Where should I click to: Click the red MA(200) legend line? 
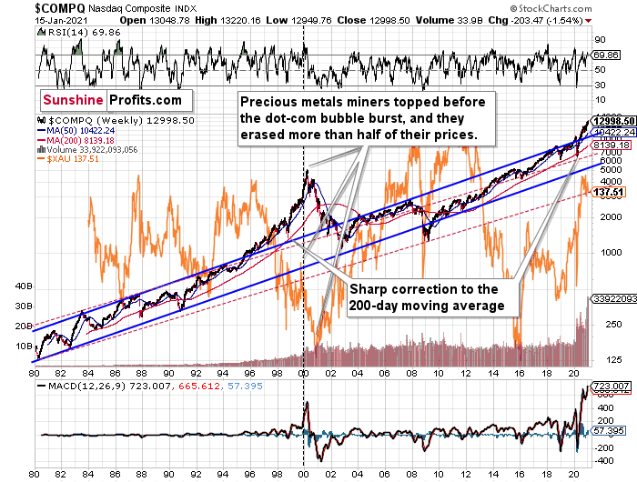pyautogui.click(x=42, y=140)
